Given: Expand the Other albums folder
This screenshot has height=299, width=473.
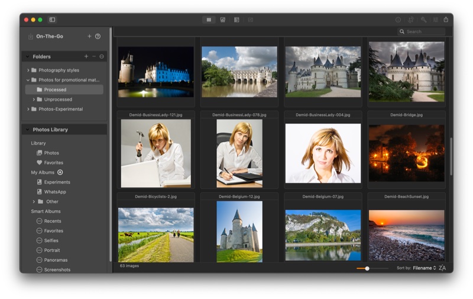Looking at the screenshot, I should pos(34,201).
